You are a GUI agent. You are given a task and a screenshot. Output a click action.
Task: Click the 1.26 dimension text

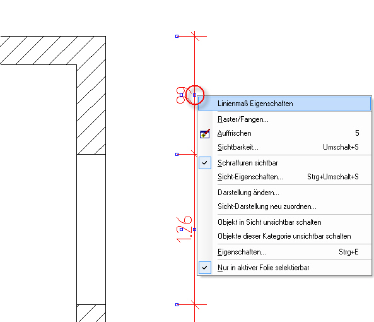coord(184,229)
